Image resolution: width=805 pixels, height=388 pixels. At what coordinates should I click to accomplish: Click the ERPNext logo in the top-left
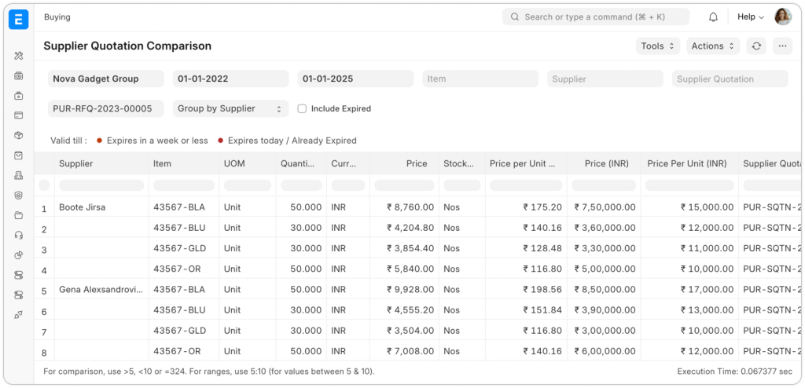(18, 19)
